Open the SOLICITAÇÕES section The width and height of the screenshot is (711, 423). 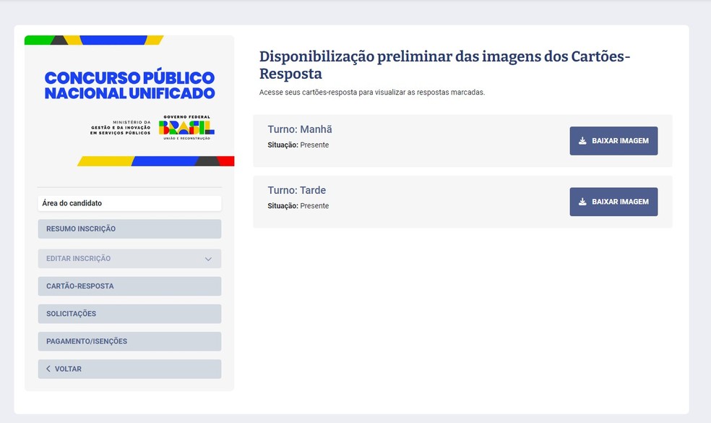coord(129,313)
